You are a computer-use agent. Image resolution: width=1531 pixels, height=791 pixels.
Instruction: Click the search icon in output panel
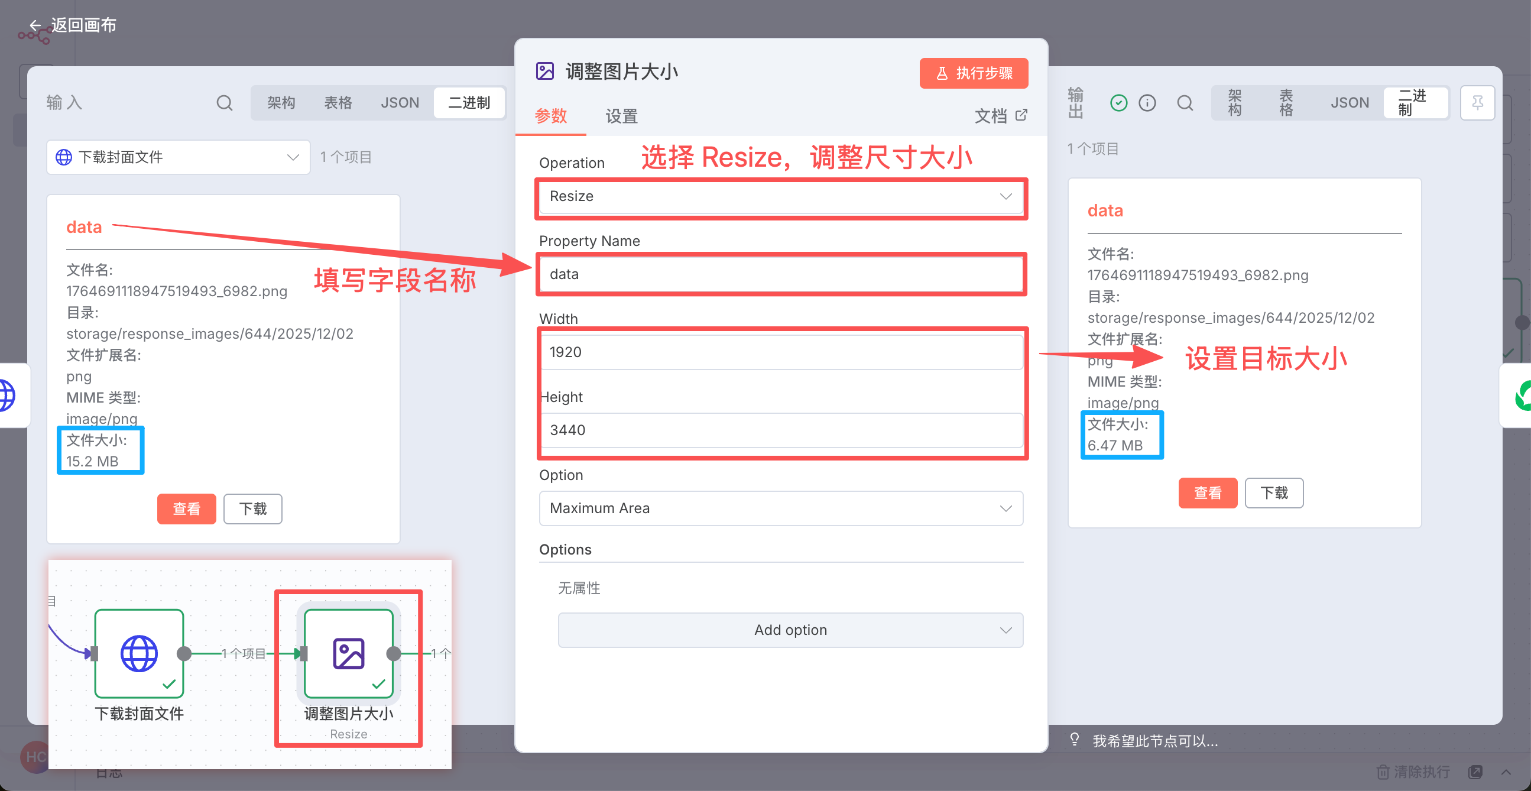pyautogui.click(x=1185, y=103)
